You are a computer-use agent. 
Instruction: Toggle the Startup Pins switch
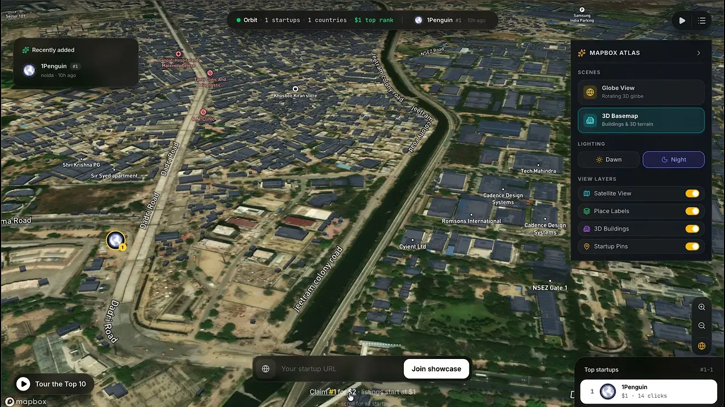pos(692,246)
